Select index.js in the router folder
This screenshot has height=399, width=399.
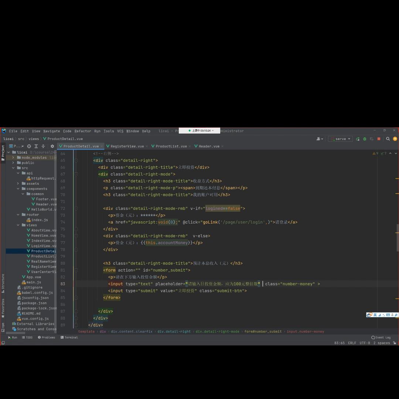click(x=39, y=220)
